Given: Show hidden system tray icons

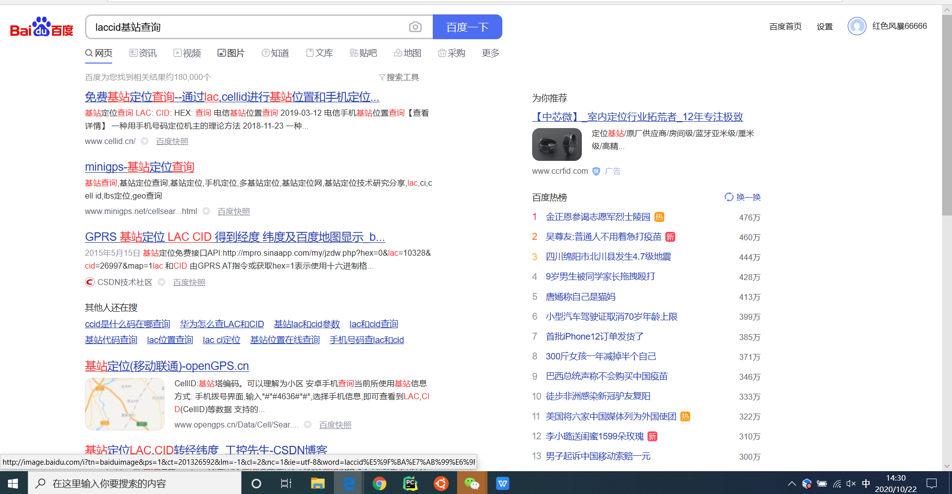Looking at the screenshot, I should (x=792, y=484).
